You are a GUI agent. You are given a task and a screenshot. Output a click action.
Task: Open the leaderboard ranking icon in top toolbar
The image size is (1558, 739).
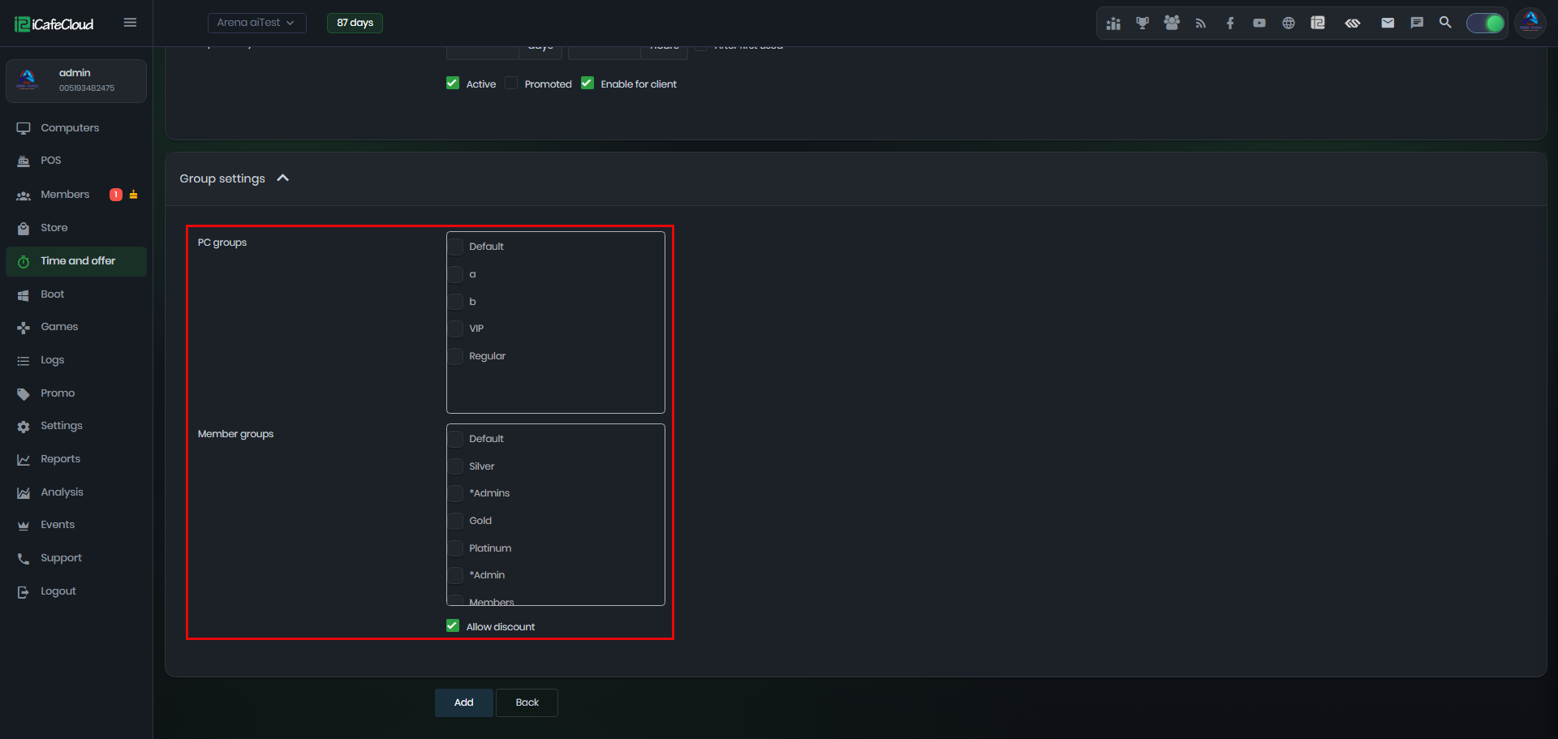(1113, 24)
